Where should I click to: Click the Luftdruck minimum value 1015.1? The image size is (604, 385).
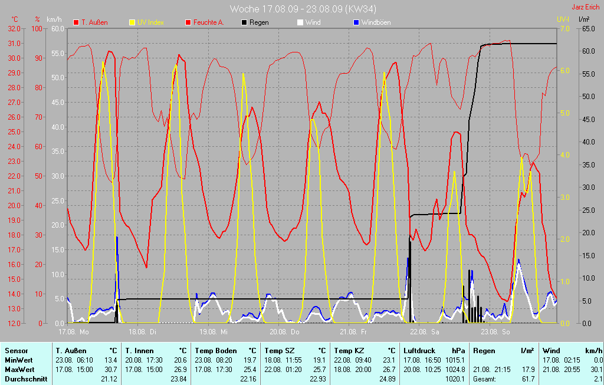[x=455, y=360]
